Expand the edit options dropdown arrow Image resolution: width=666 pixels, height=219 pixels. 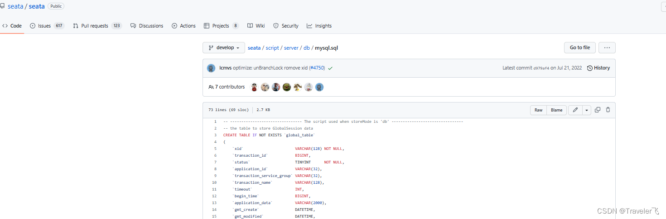pos(587,110)
